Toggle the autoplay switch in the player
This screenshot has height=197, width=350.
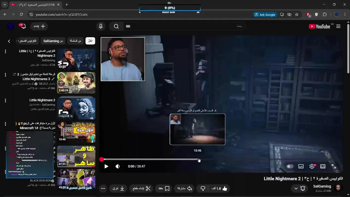(x=290, y=166)
